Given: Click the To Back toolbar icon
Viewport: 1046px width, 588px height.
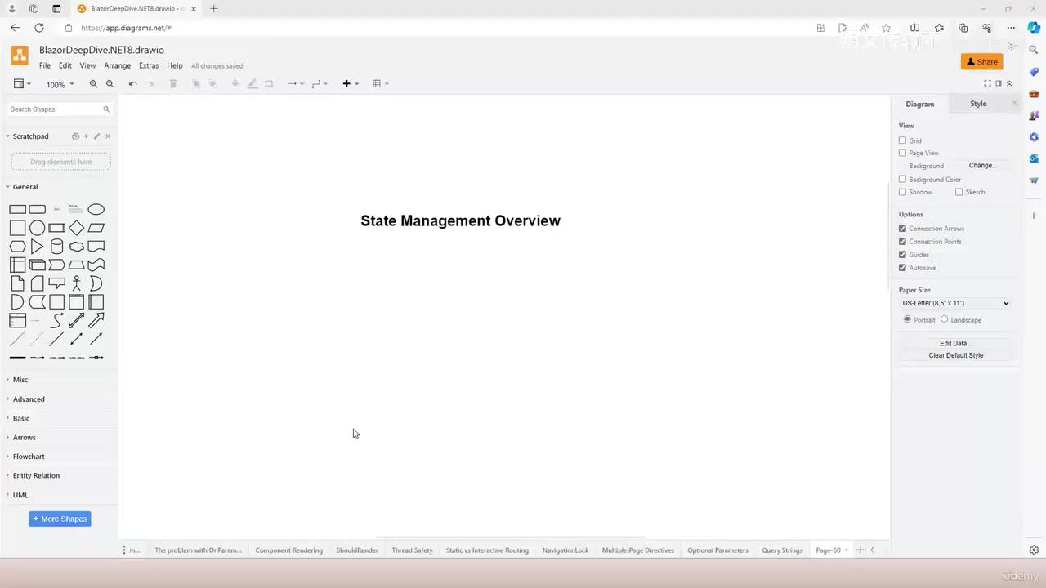Looking at the screenshot, I should coord(213,83).
